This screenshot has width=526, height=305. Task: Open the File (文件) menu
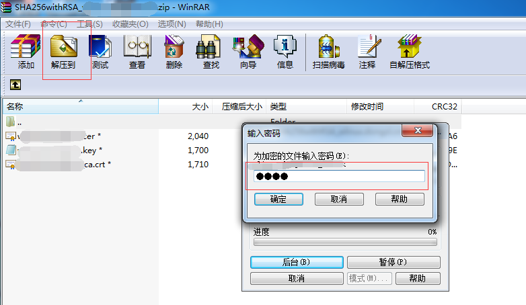point(18,24)
